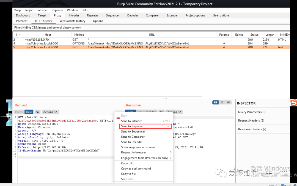The height and width of the screenshot is (186, 297).
Task: Go to the Intruder tool tab
Action: click(74, 15)
